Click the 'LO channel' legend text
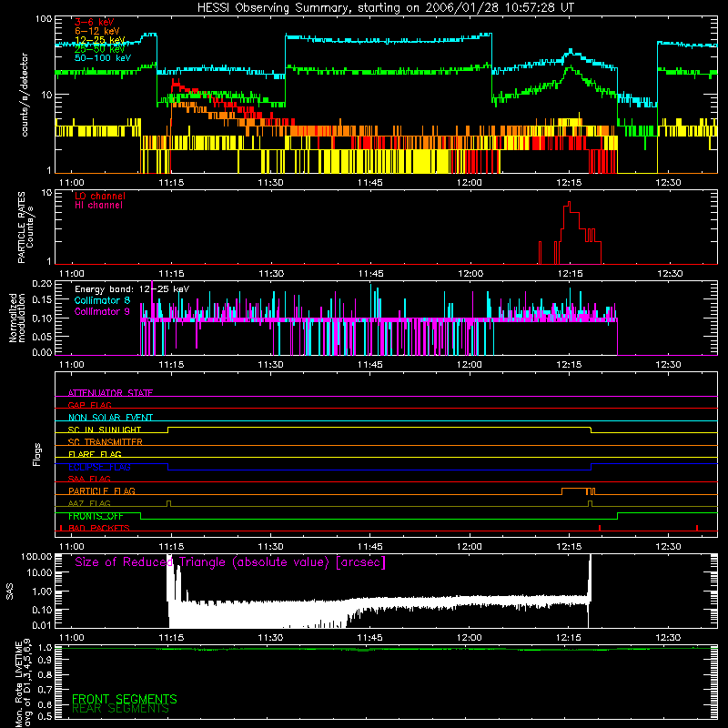The width and height of the screenshot is (728, 728). [x=100, y=196]
